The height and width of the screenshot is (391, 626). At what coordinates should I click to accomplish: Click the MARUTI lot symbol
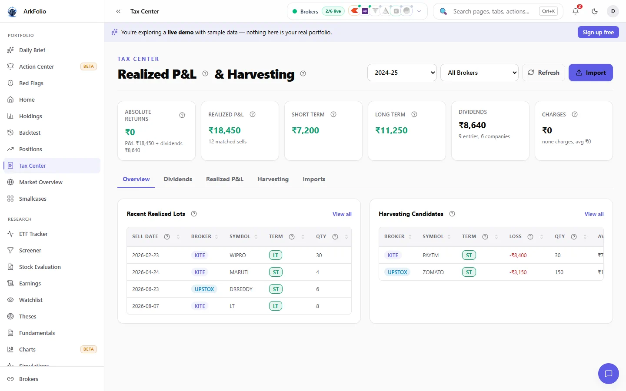(x=239, y=272)
